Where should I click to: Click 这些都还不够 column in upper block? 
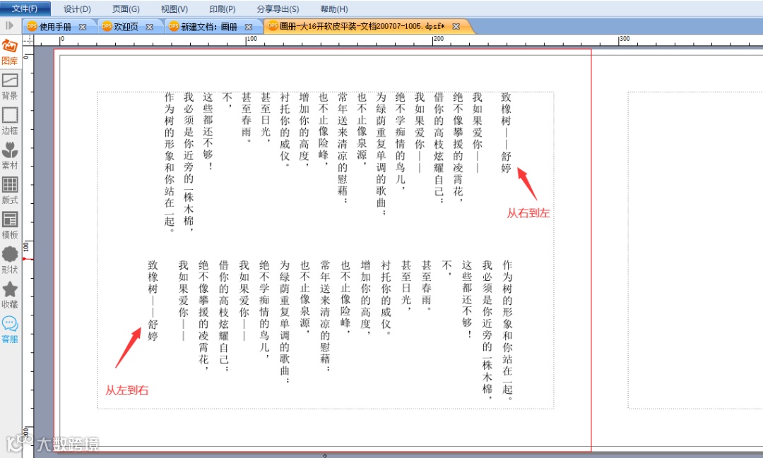pos(208,131)
